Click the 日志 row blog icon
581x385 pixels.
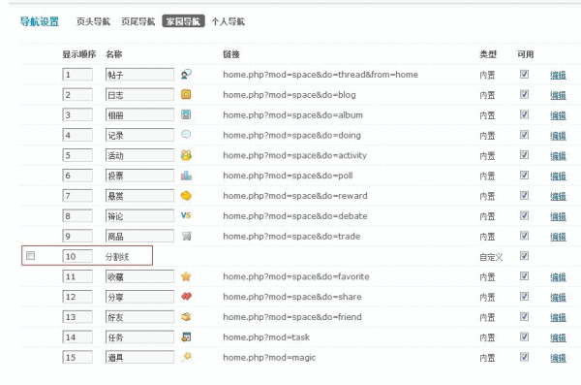(186, 94)
